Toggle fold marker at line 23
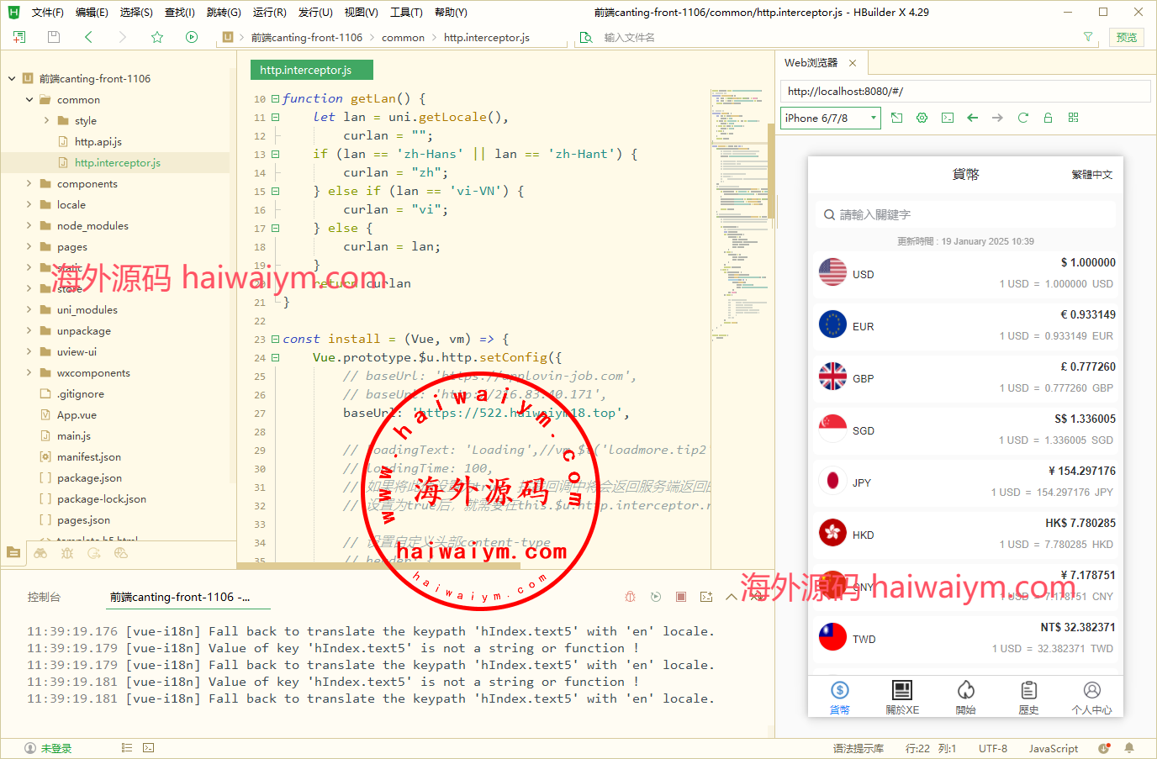Viewport: 1157px width, 759px height. [x=275, y=340]
